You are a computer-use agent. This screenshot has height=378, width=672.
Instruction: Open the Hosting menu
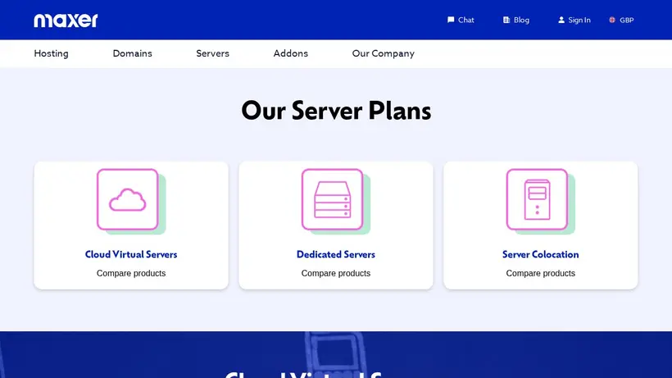(x=51, y=53)
